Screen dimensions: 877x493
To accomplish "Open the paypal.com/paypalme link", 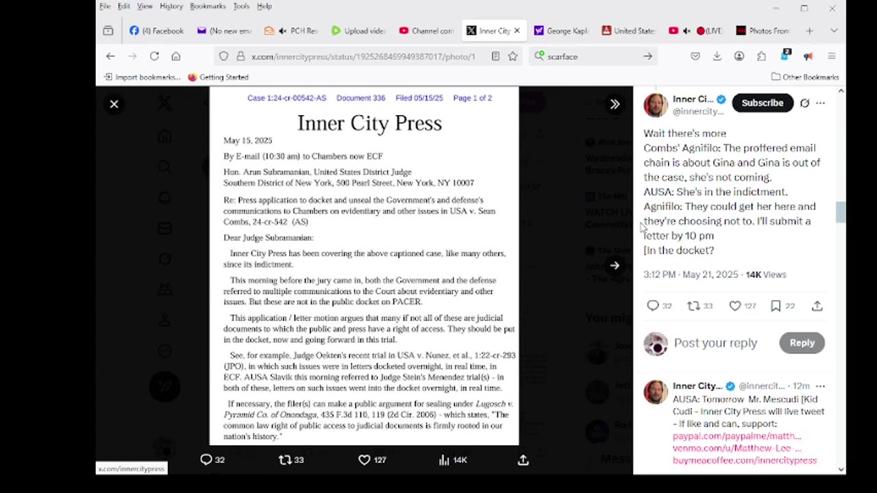I will (x=737, y=436).
